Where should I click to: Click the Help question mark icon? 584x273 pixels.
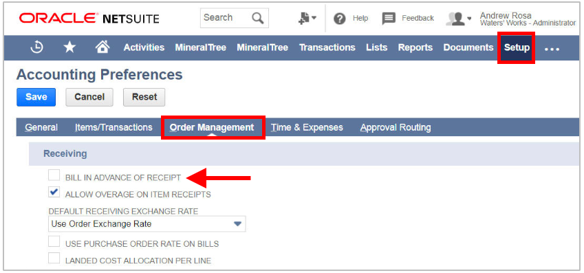coord(339,19)
